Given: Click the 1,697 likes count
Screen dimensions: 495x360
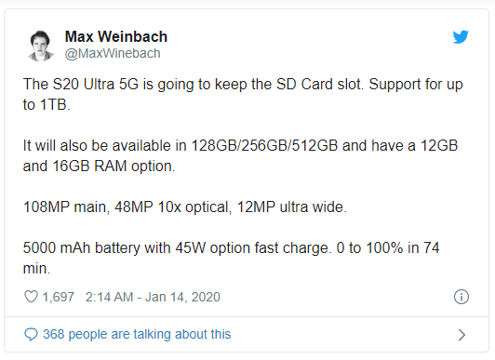Looking at the screenshot, I should [58, 297].
